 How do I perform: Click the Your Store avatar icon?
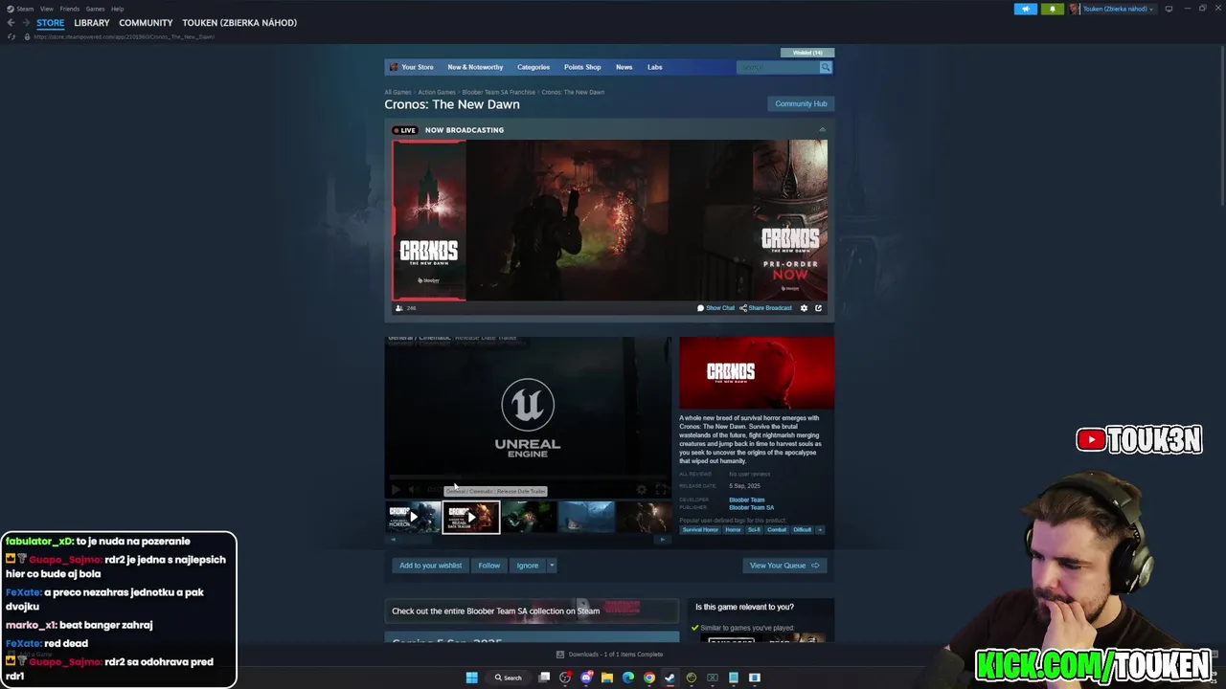(394, 67)
